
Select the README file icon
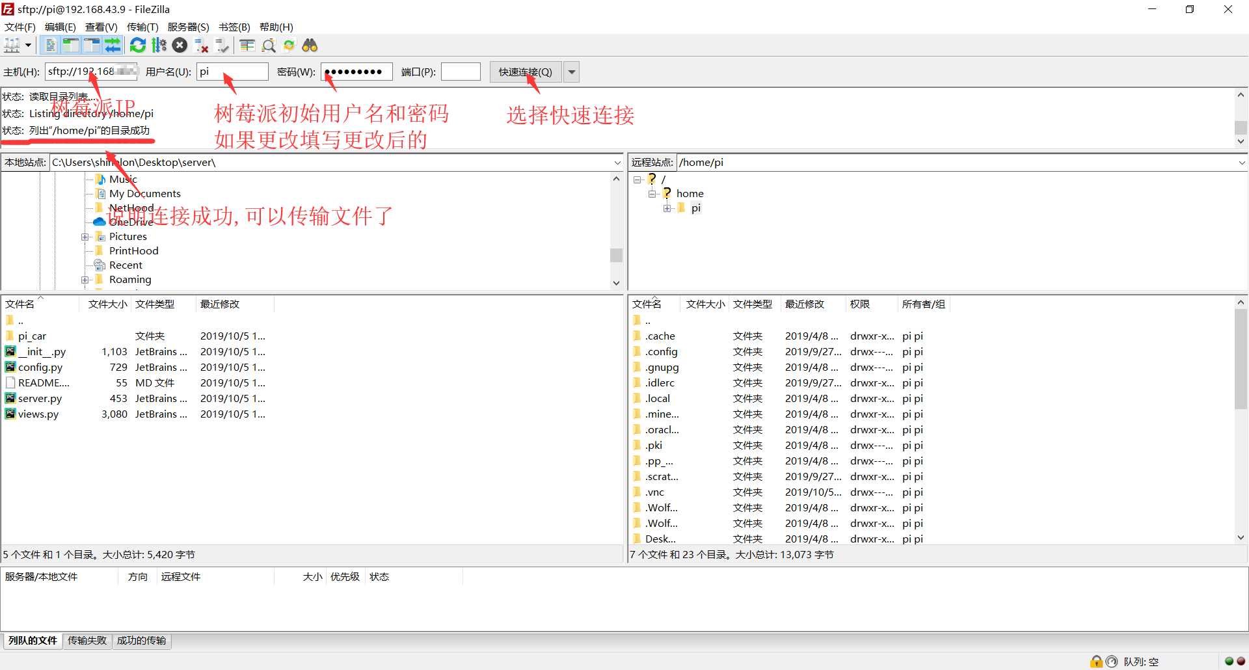coord(10,382)
